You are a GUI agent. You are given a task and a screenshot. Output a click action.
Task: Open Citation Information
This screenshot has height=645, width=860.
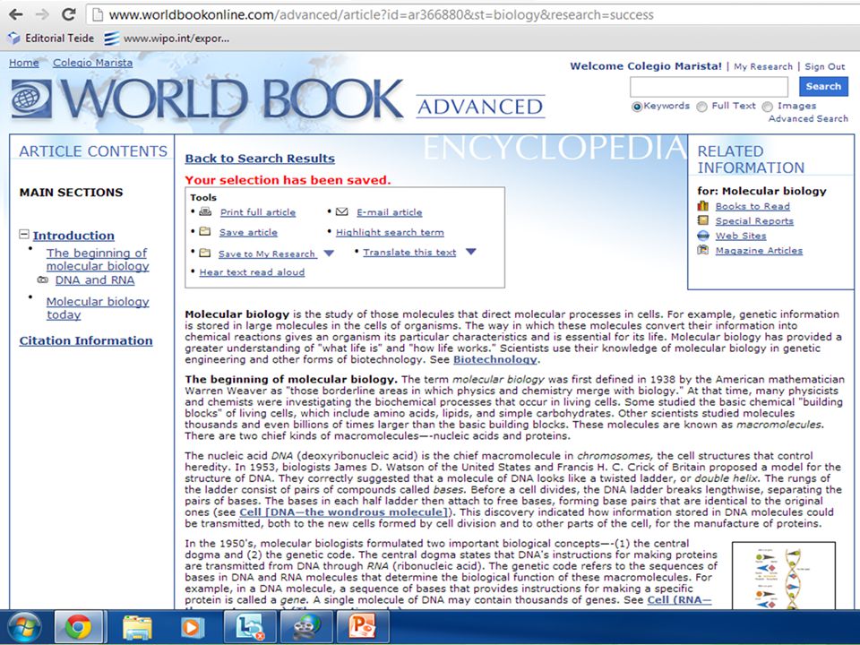tap(86, 340)
